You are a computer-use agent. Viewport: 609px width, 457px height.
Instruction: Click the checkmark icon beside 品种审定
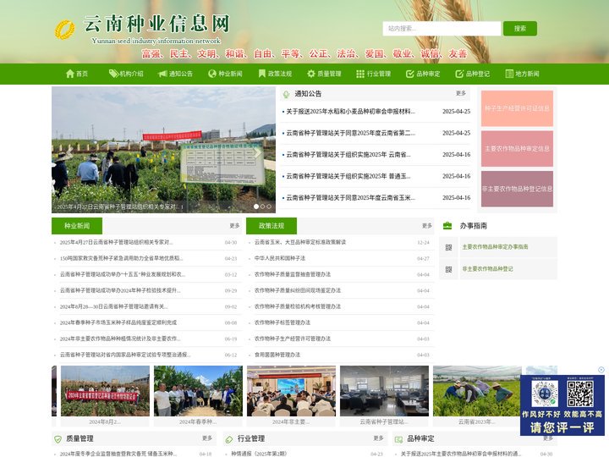pyautogui.click(x=409, y=74)
